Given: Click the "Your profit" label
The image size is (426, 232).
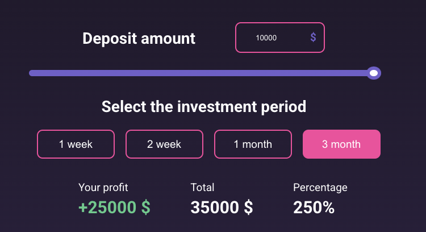Looking at the screenshot, I should 103,188.
